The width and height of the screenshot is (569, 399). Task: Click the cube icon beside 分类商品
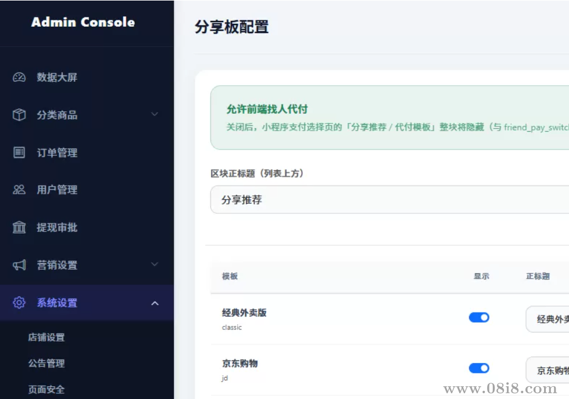tap(19, 115)
